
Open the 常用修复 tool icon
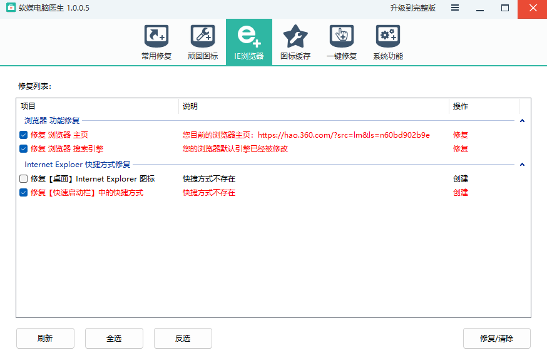[156, 36]
